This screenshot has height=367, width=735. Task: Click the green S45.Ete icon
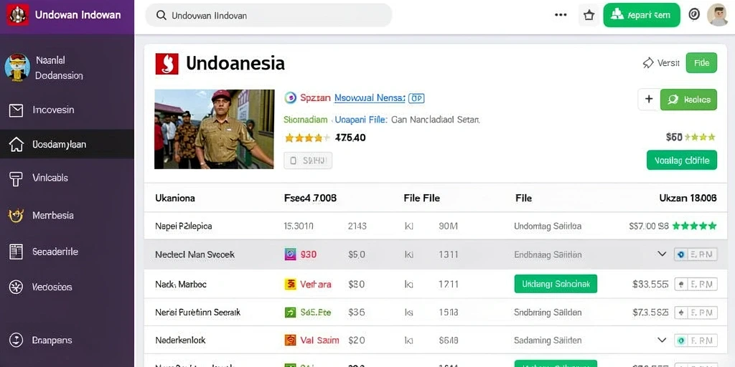click(290, 313)
